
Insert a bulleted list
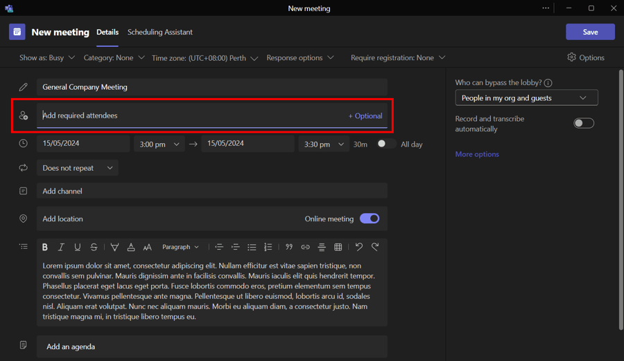[x=252, y=247]
